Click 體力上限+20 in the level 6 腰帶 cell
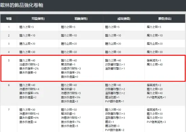The image size is (186, 132). pos(155,89)
